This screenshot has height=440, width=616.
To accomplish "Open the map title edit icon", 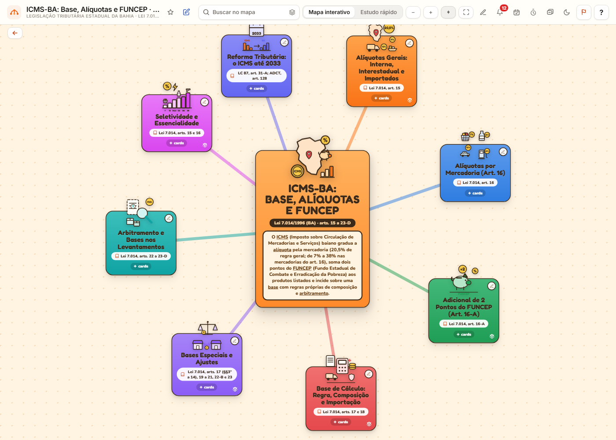I will click(x=187, y=12).
